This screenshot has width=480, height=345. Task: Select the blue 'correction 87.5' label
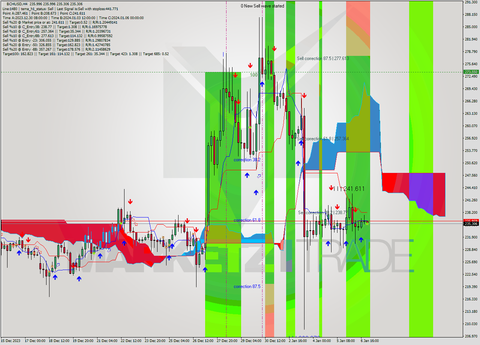(247, 286)
